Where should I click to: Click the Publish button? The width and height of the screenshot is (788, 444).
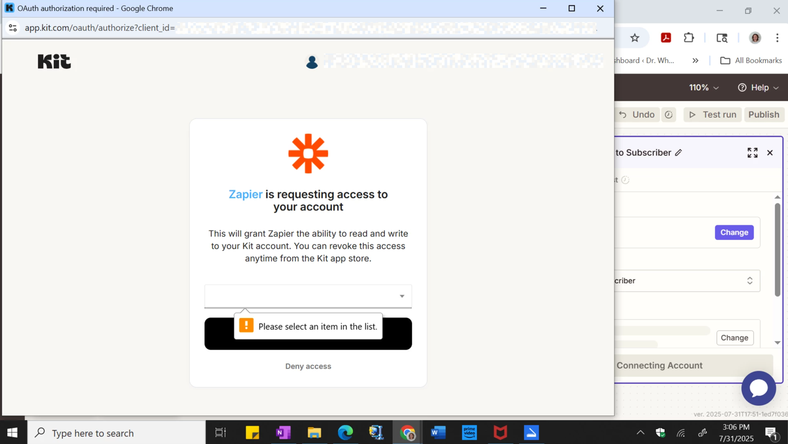click(763, 114)
